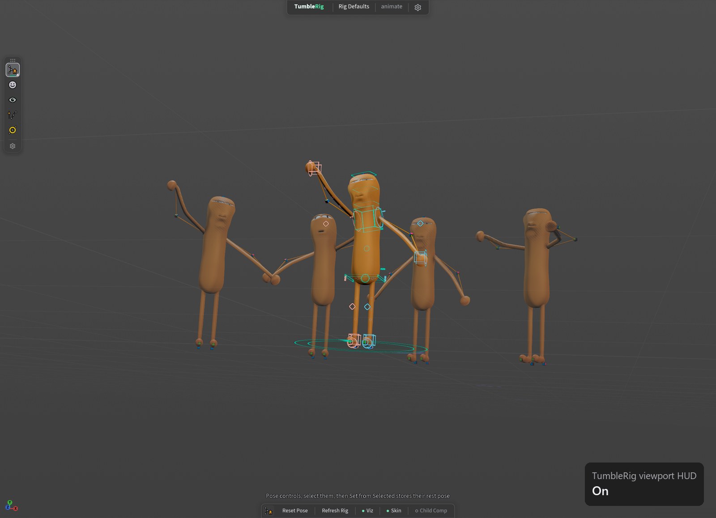716x518 pixels.
Task: Click the Refresh Rig button
Action: click(335, 510)
